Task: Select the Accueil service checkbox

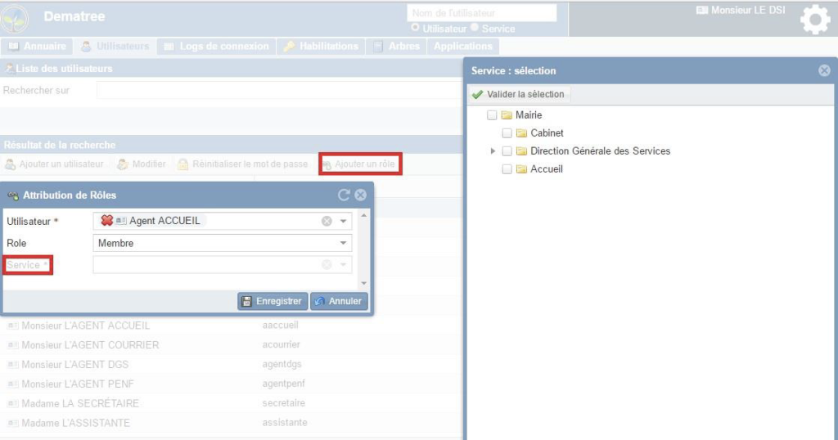Action: pyautogui.click(x=507, y=169)
